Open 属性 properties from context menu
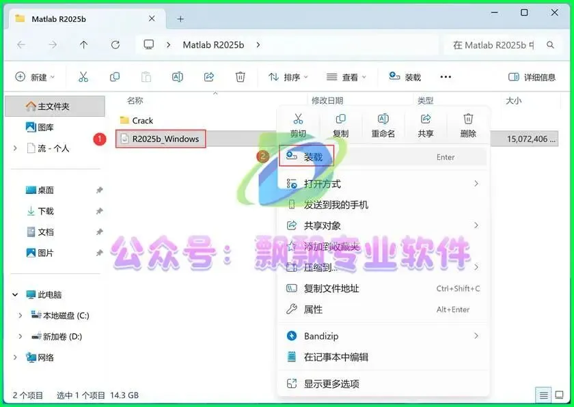 coord(383,309)
